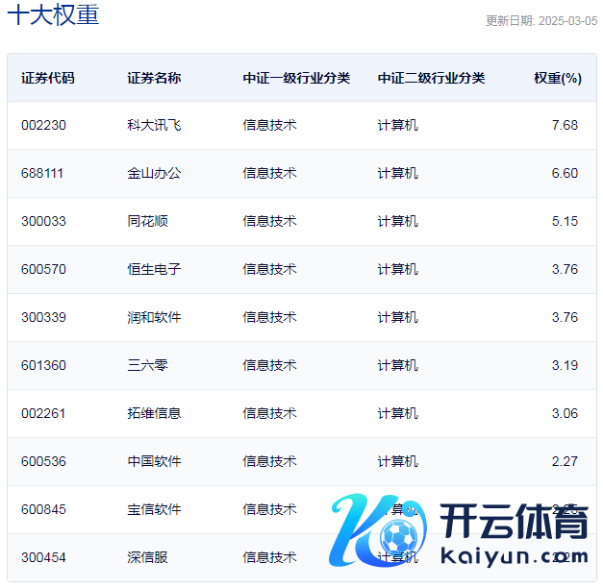Click the 证券代码 column header

[x=47, y=78]
